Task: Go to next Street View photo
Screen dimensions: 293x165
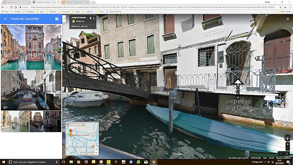Action: coord(287,154)
